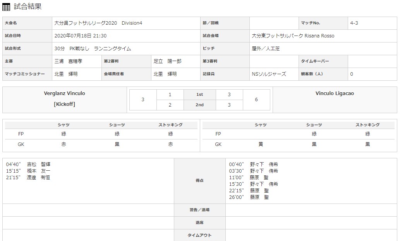Click goal entry 04'40" 吉松 智輝

(28, 164)
